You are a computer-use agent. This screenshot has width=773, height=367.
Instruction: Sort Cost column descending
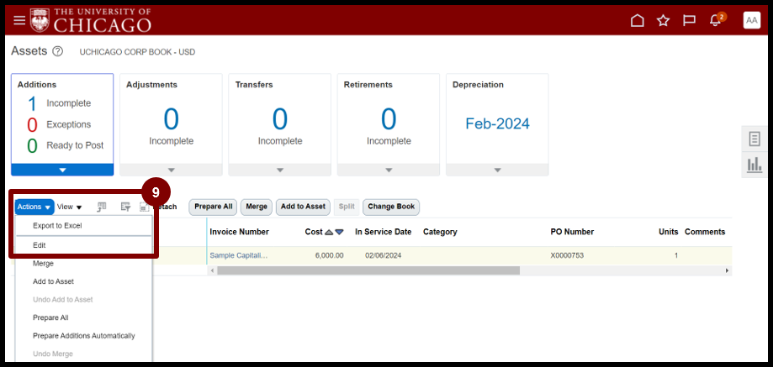[339, 232]
